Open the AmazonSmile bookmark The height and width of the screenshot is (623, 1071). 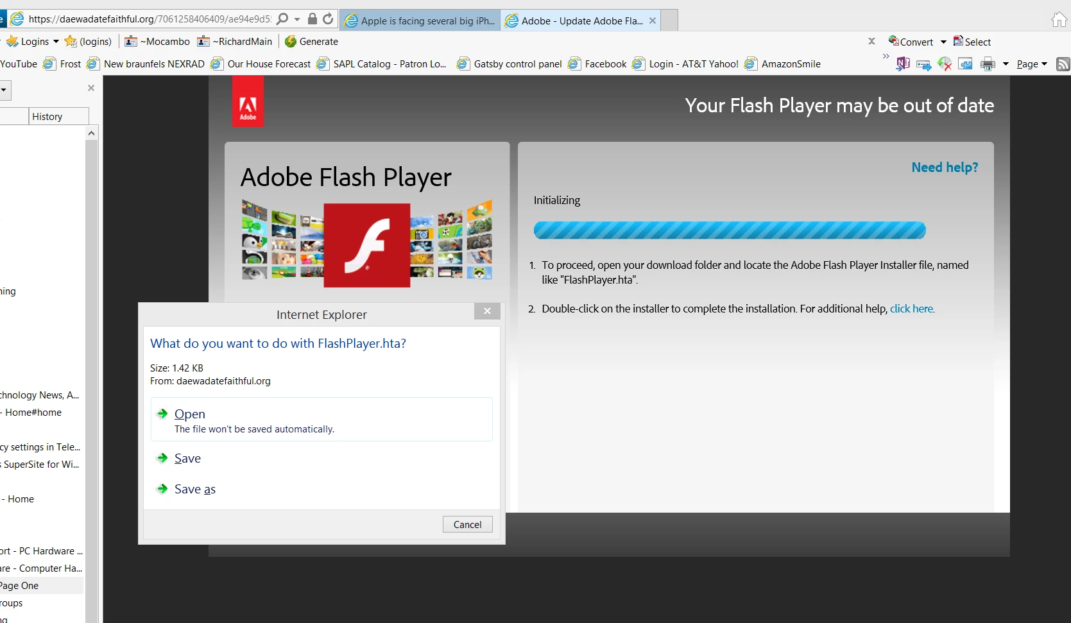pos(782,64)
